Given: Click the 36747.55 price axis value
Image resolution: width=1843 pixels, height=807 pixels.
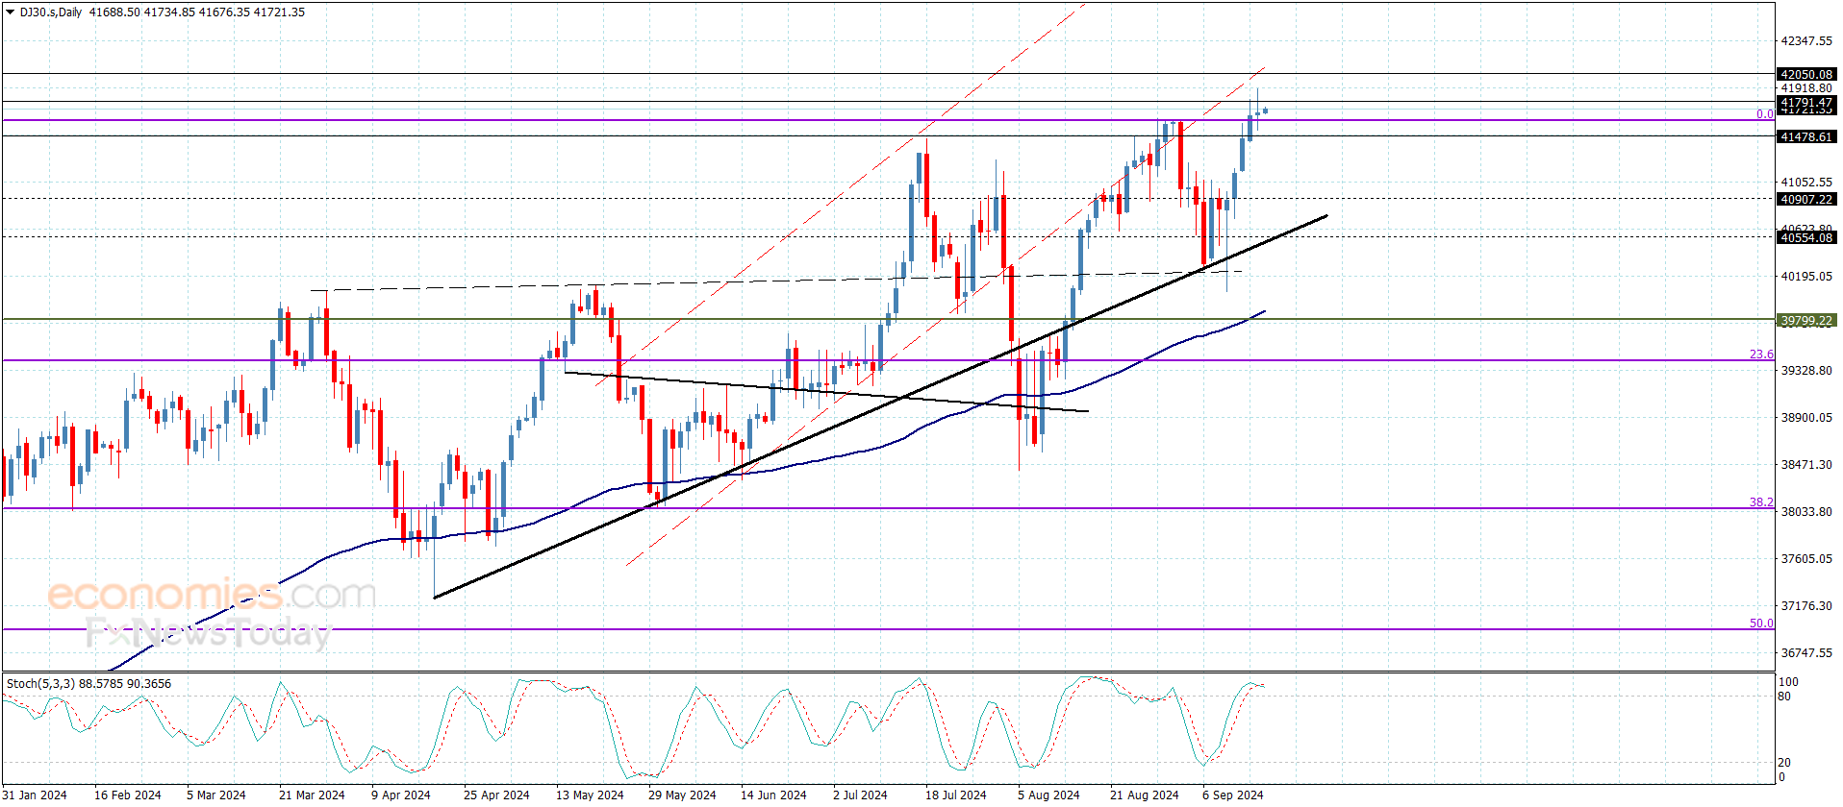Looking at the screenshot, I should [x=1806, y=653].
